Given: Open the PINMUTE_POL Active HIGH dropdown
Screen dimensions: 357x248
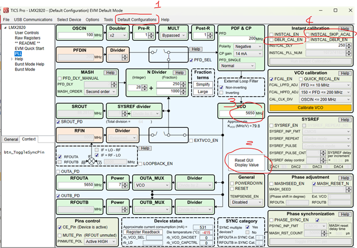Looking at the screenshot, I should [x=100, y=242].
